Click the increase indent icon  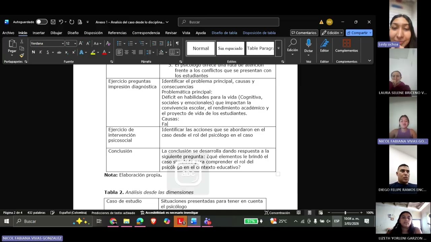point(162,43)
